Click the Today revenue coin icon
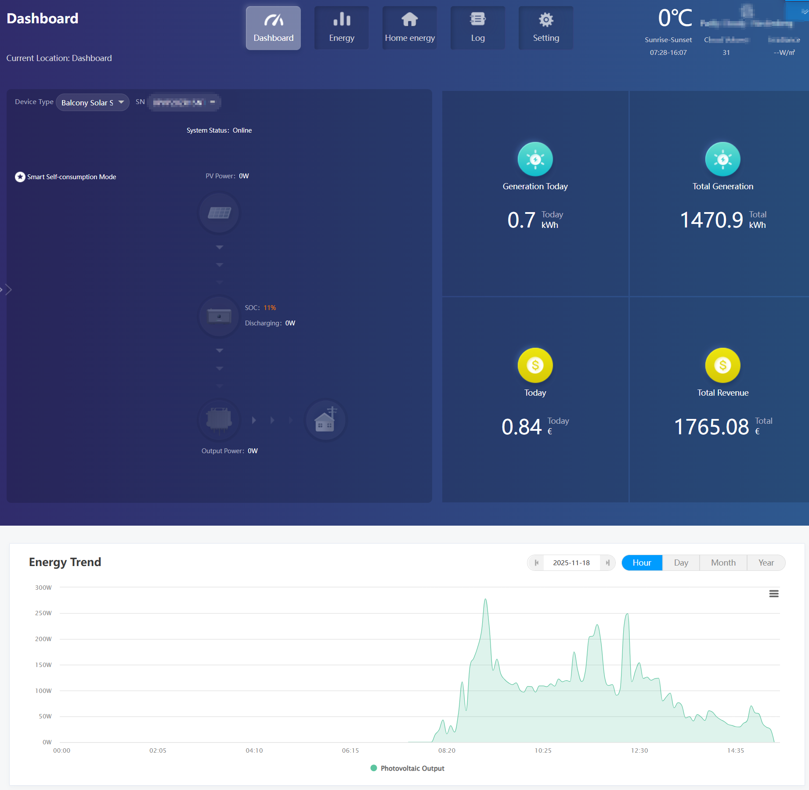This screenshot has height=790, width=809. coord(535,365)
